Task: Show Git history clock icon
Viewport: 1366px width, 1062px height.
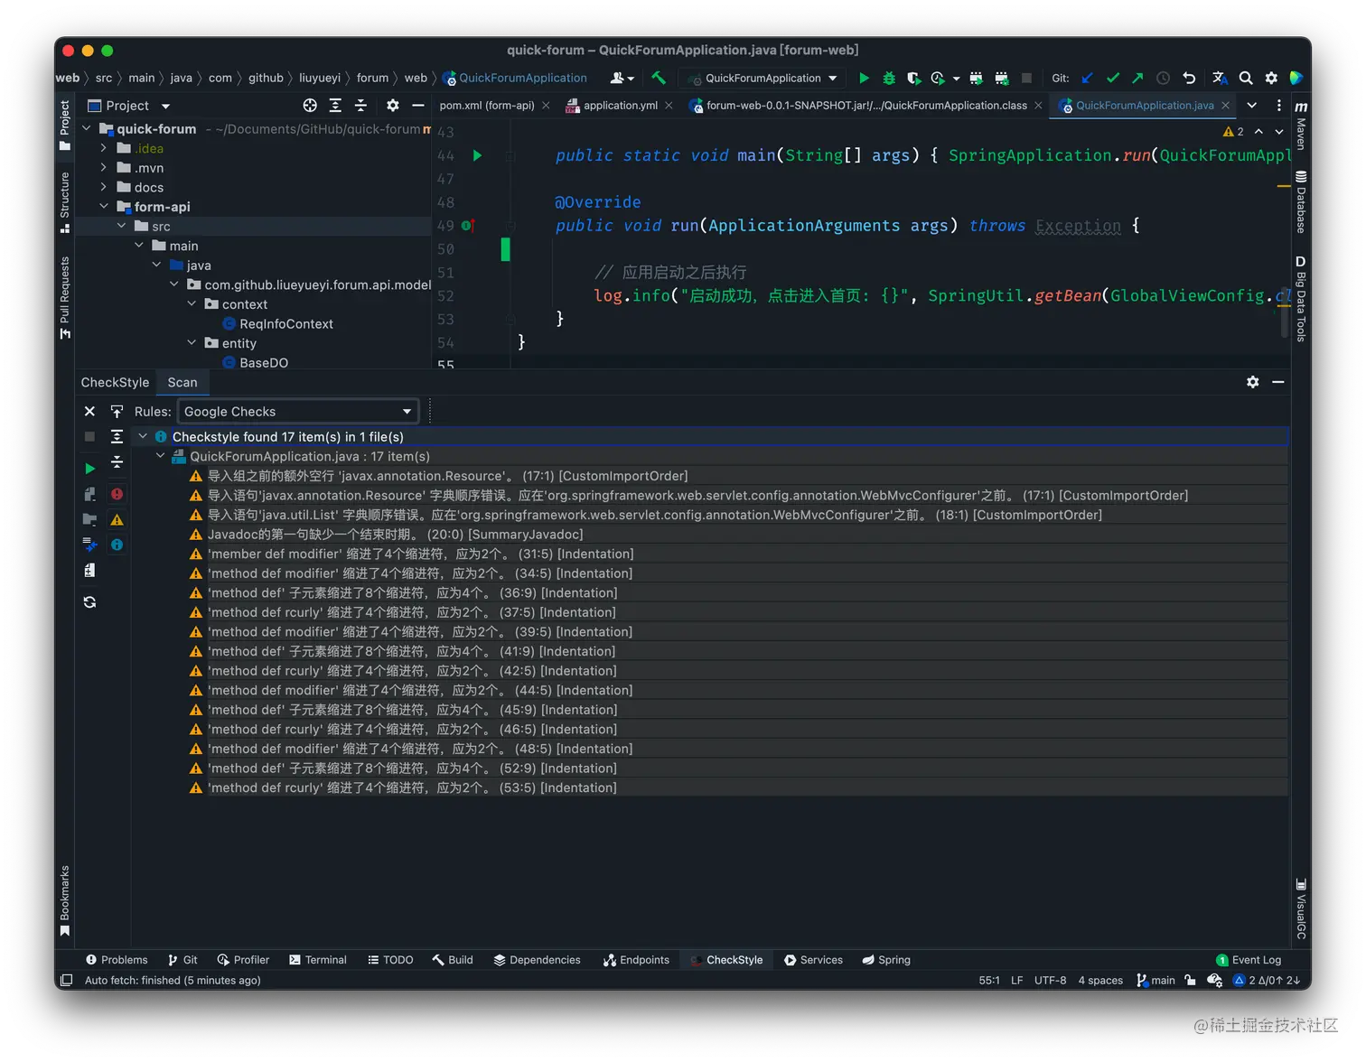Action: (1164, 79)
